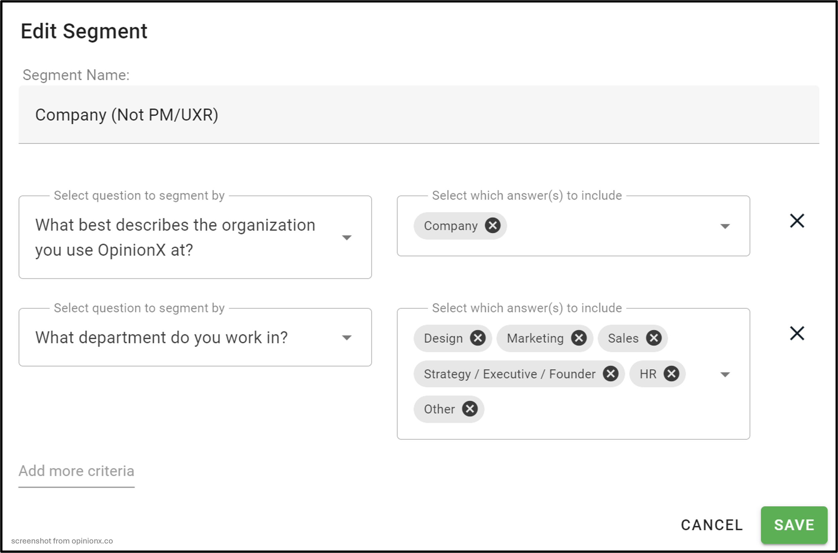Cancel editing the segment
838x553 pixels.
[x=712, y=525]
